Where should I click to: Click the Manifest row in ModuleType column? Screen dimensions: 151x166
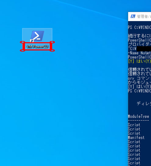[x=136, y=138]
